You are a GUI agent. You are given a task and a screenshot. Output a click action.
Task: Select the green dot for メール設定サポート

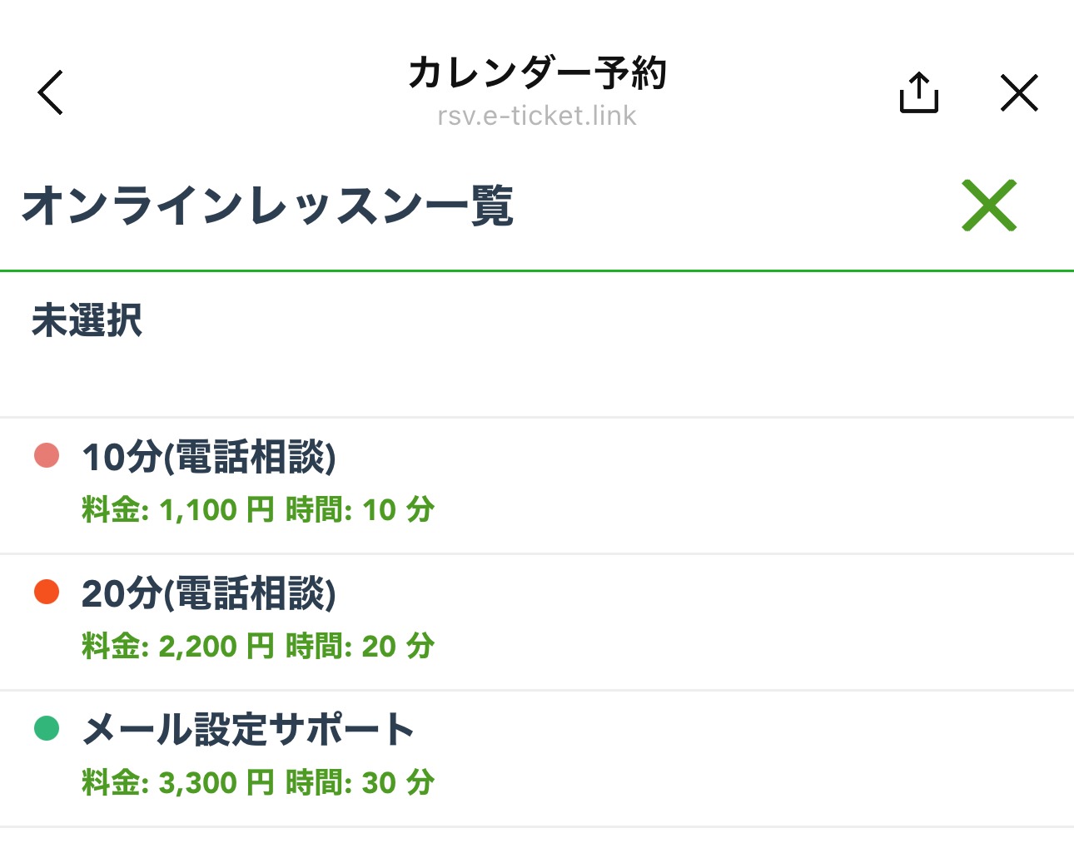47,728
